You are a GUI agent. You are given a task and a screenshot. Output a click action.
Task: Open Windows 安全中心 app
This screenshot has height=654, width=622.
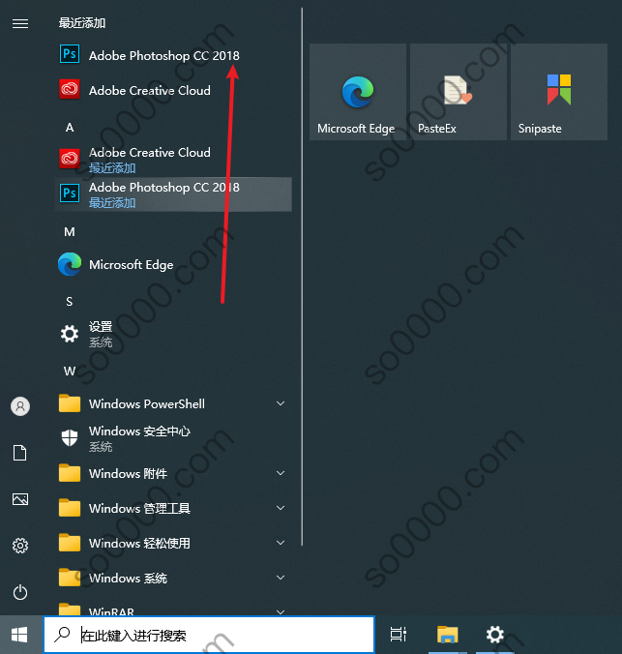click(173, 438)
